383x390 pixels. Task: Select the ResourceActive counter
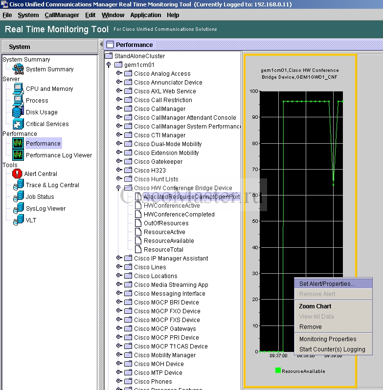(164, 232)
